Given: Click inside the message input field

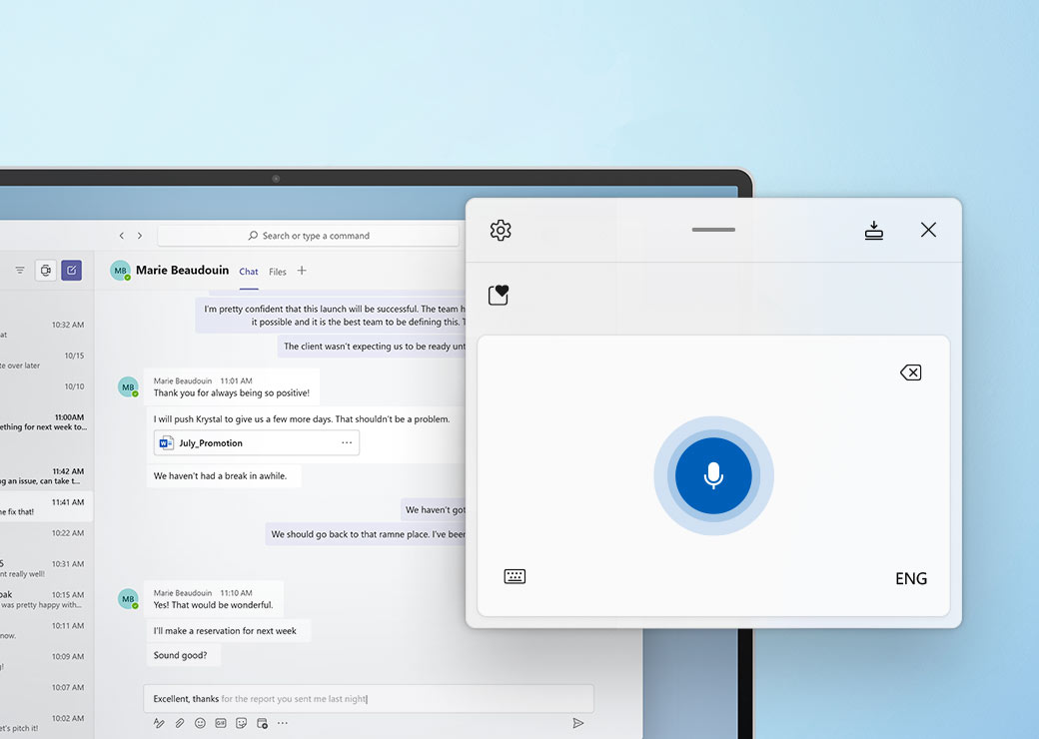Looking at the screenshot, I should (368, 697).
